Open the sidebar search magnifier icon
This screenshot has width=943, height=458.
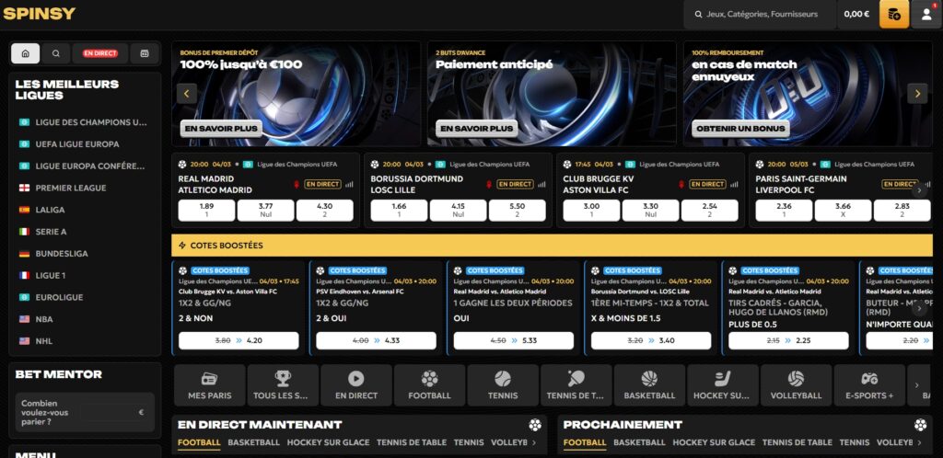click(56, 53)
